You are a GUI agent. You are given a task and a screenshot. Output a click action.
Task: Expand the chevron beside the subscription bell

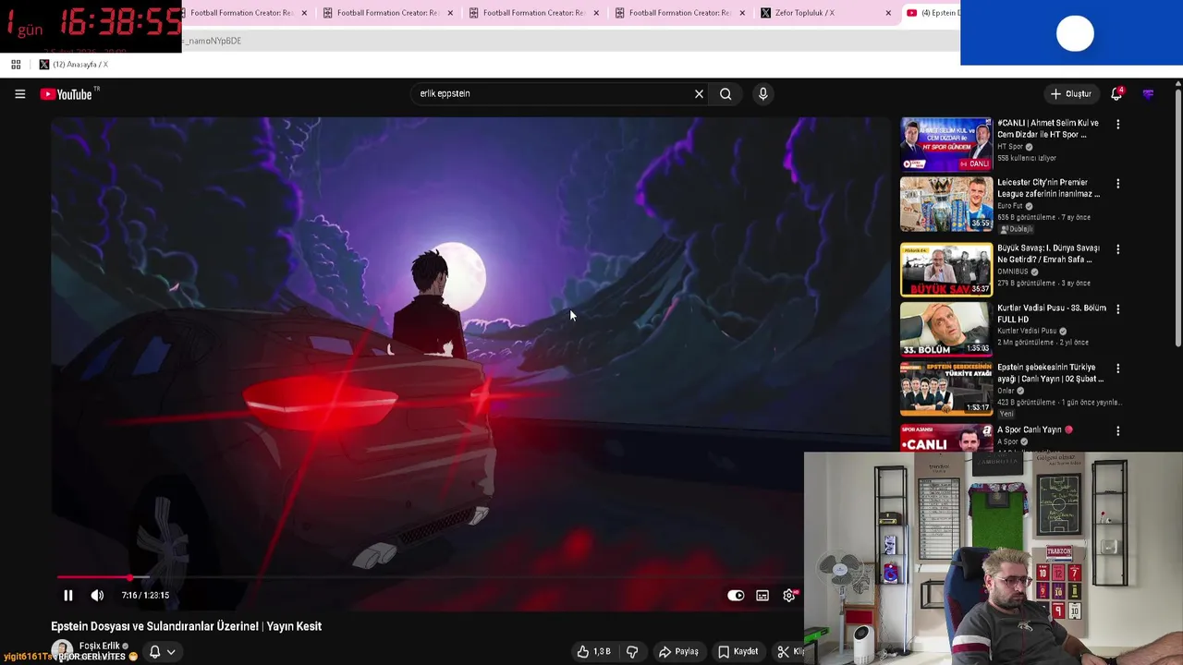171,652
